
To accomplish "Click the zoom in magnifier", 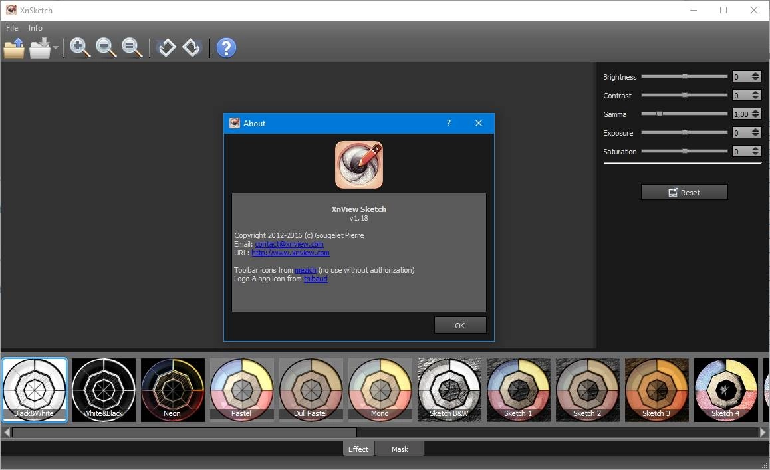I will (x=80, y=48).
